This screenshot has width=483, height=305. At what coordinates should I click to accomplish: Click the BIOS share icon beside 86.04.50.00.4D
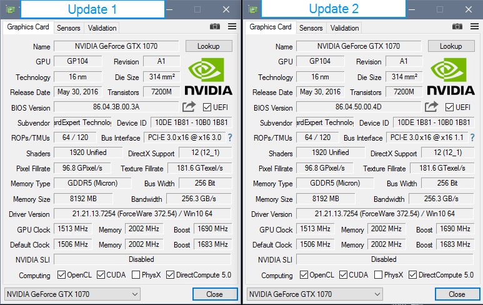point(431,107)
